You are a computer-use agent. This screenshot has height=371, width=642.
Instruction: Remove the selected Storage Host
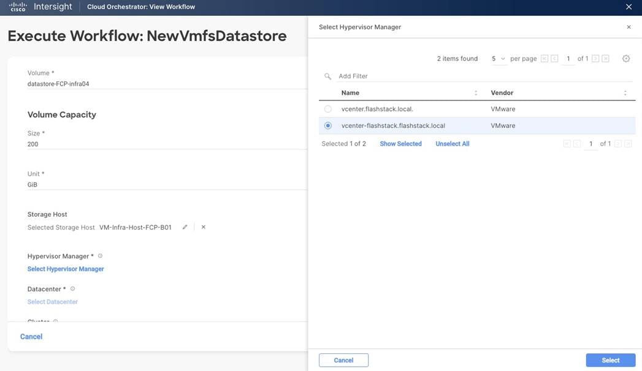(204, 227)
